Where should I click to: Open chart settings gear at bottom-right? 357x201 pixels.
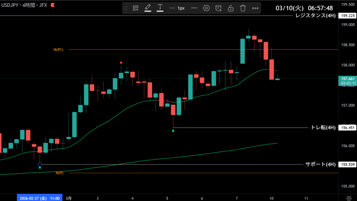348,198
